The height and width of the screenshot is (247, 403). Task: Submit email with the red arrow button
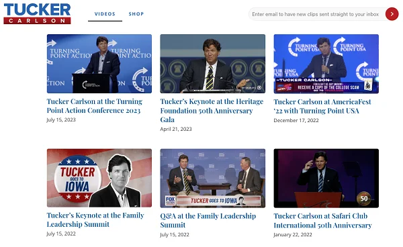click(x=392, y=14)
